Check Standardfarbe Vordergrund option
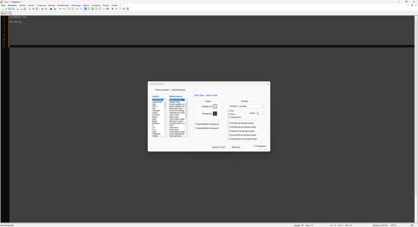This screenshot has width=418, height=227. (196, 124)
